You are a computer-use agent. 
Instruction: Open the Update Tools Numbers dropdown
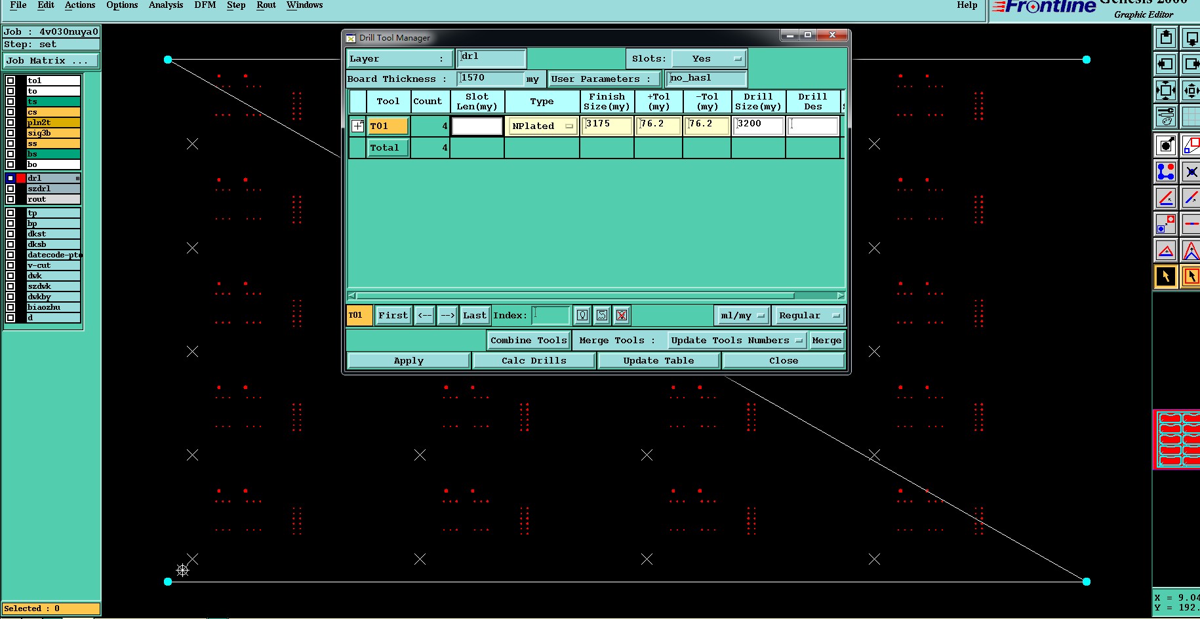coord(737,340)
